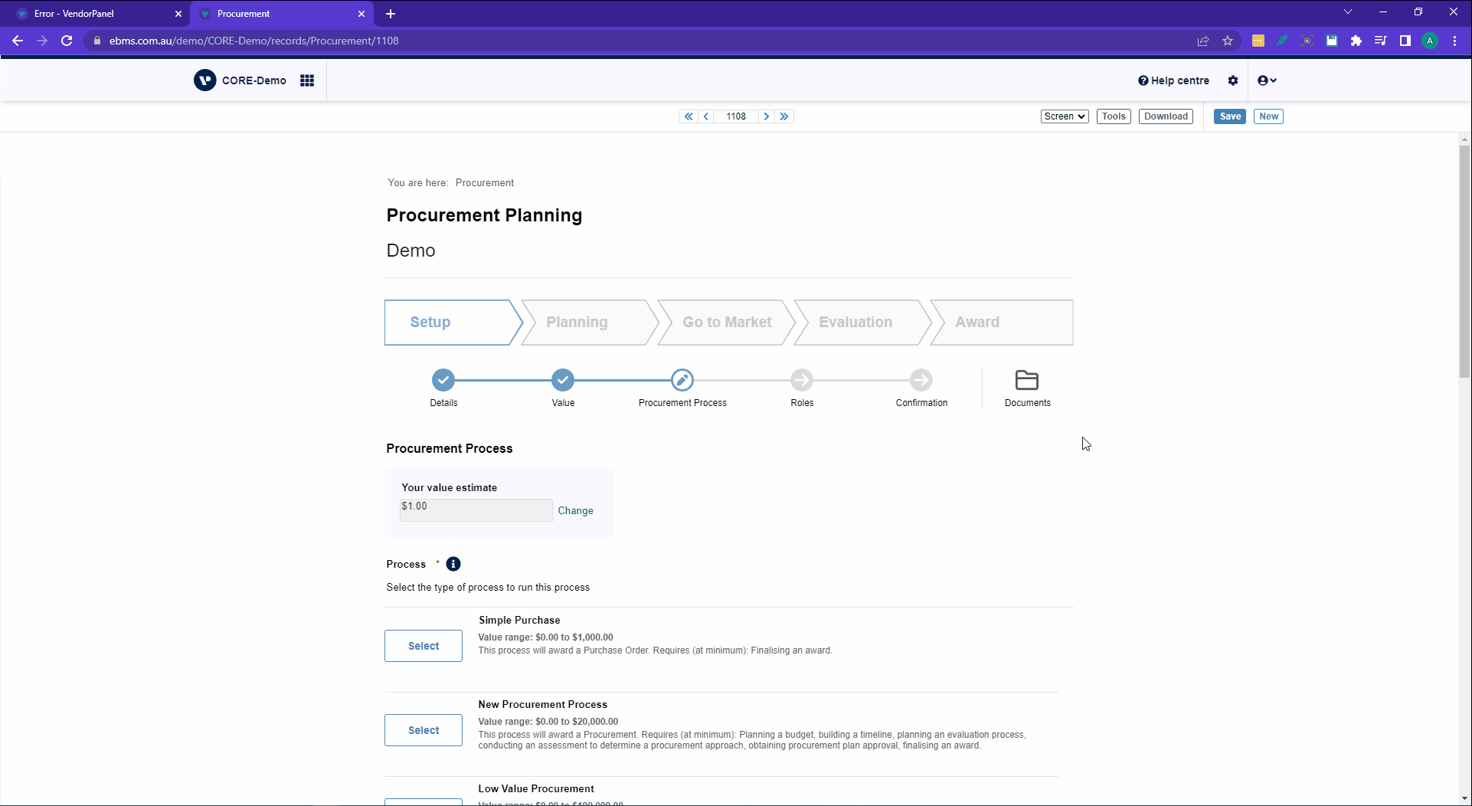Show the Process info tooltip icon
Image resolution: width=1472 pixels, height=806 pixels.
453,564
